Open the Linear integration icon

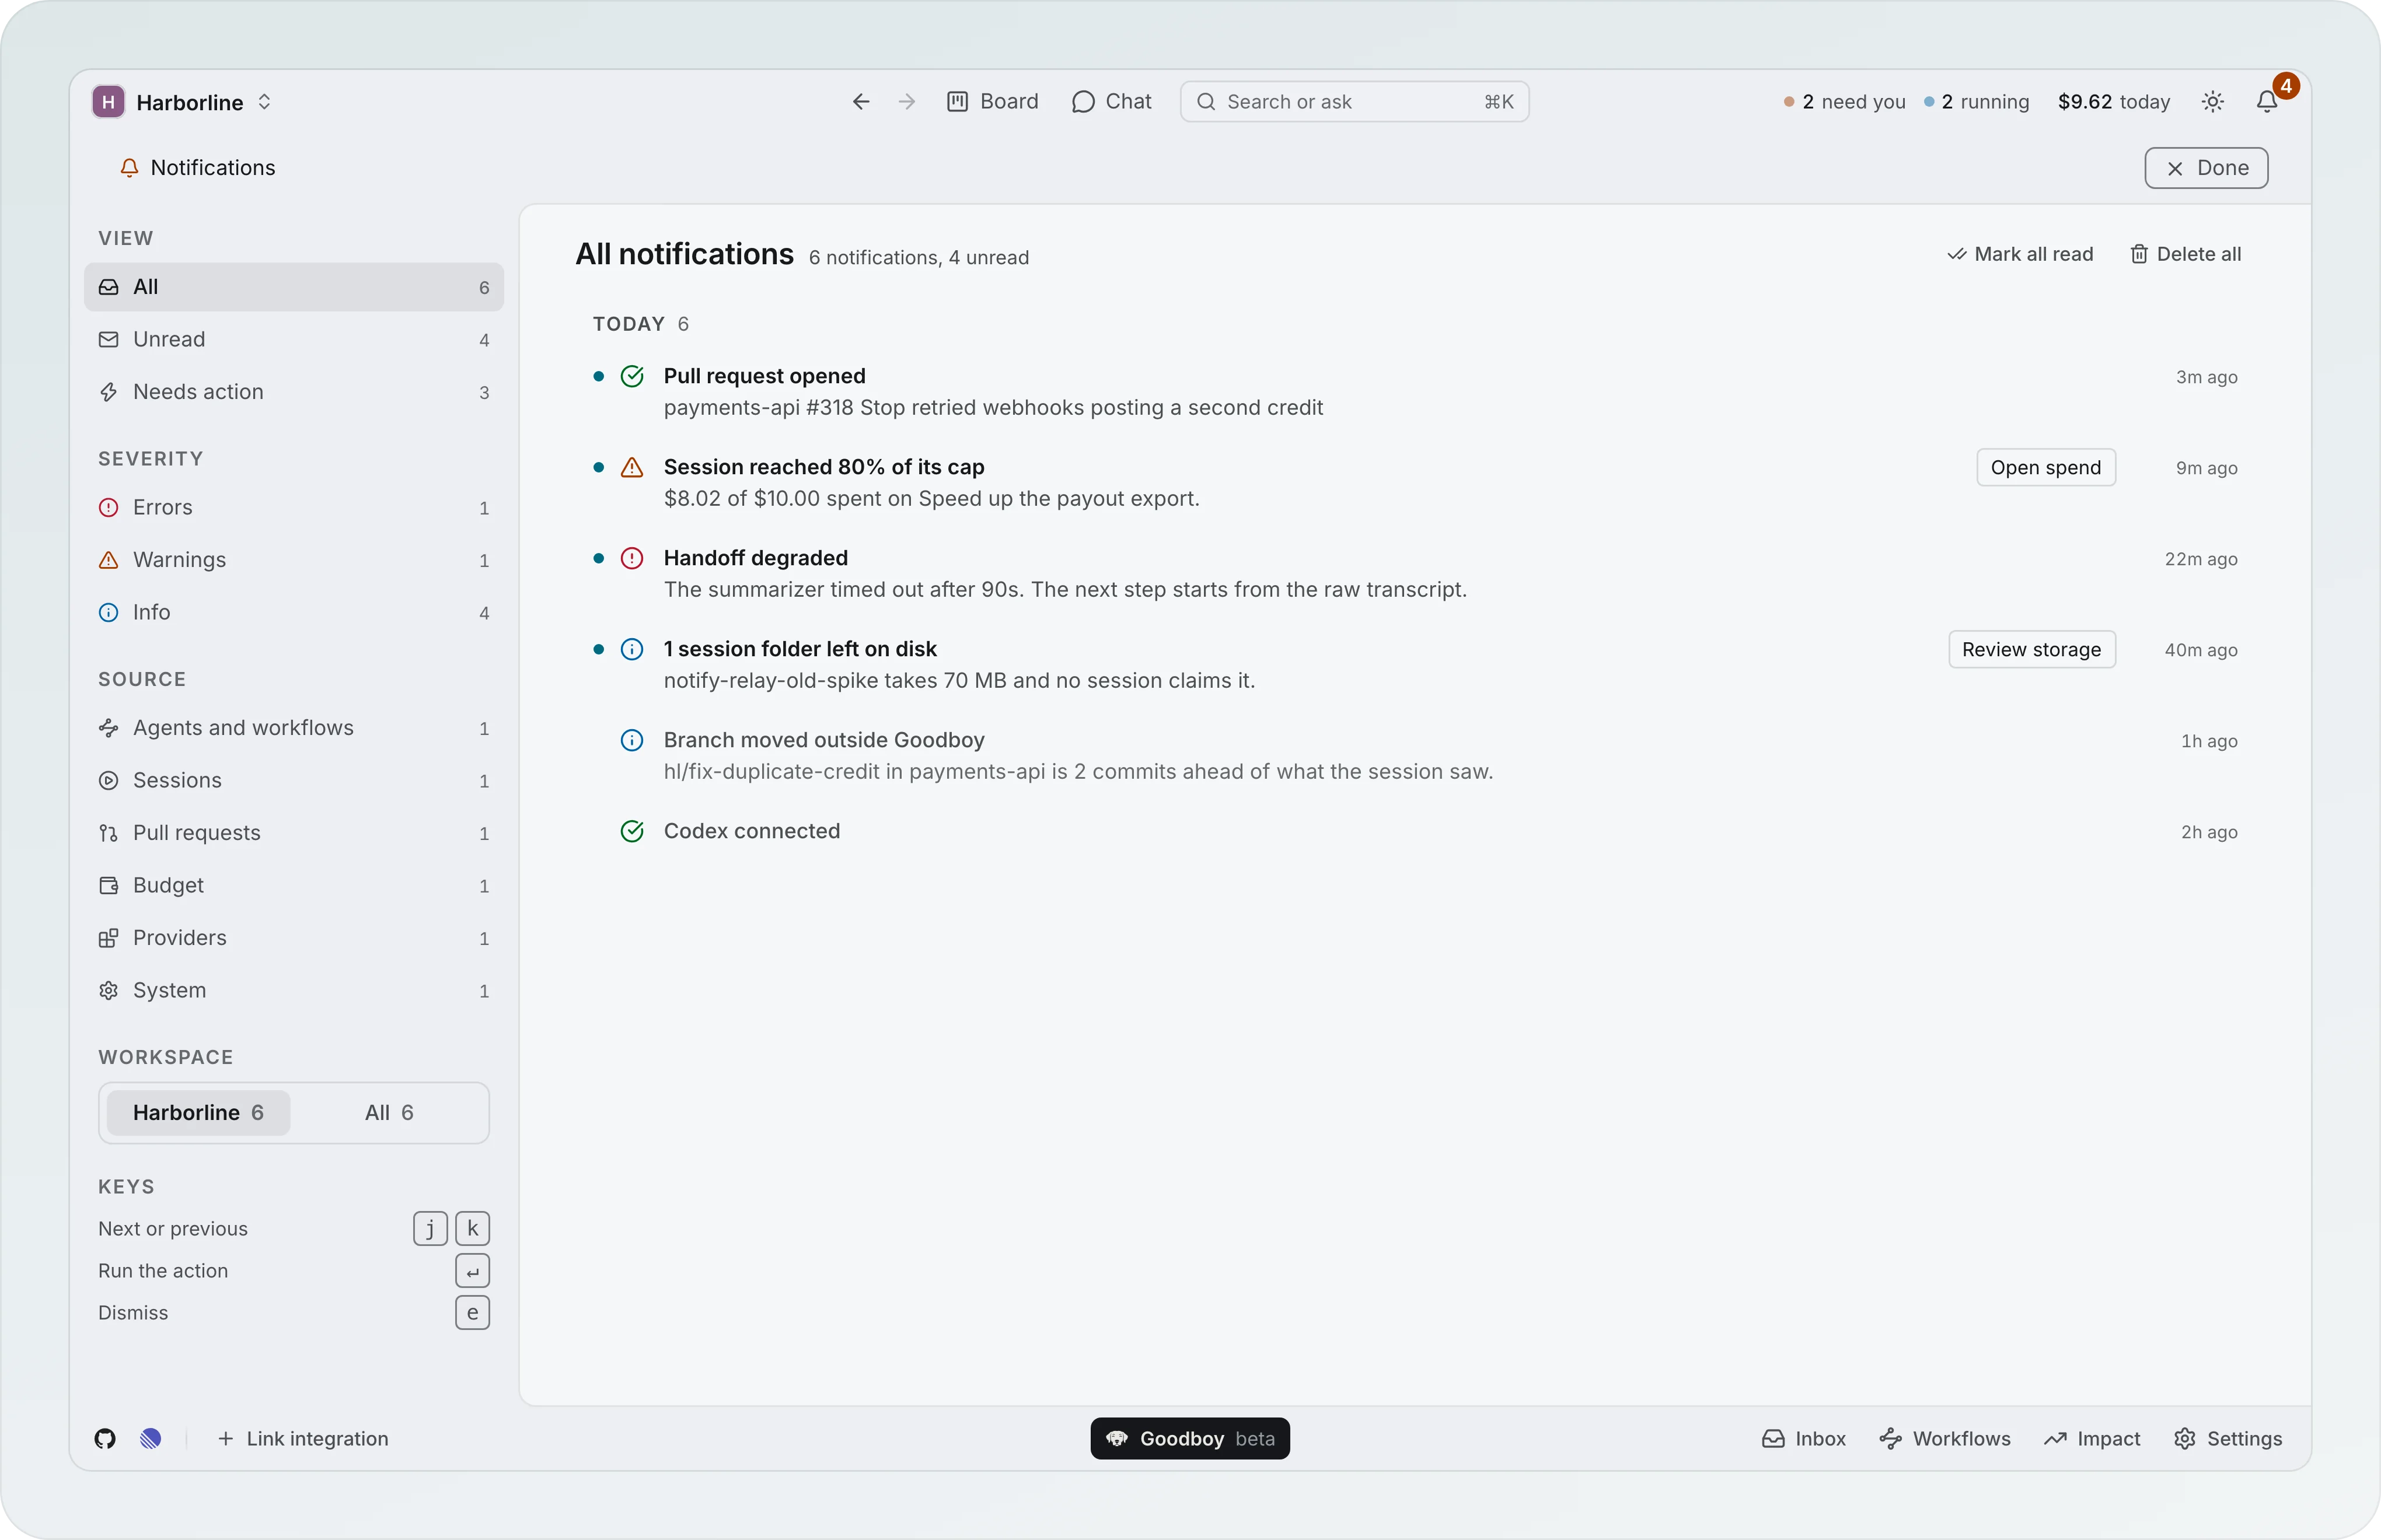[151, 1439]
